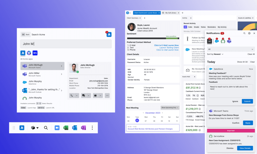The image size is (257, 154).
Task: Expand the phone call options dropdown
Action: coord(77,95)
